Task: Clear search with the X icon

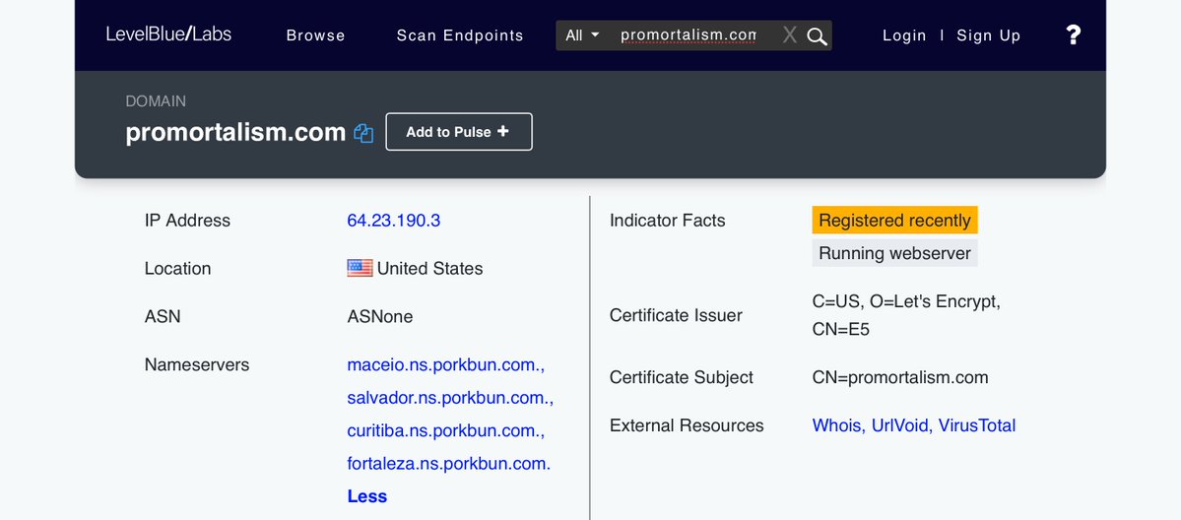Action: [x=790, y=35]
